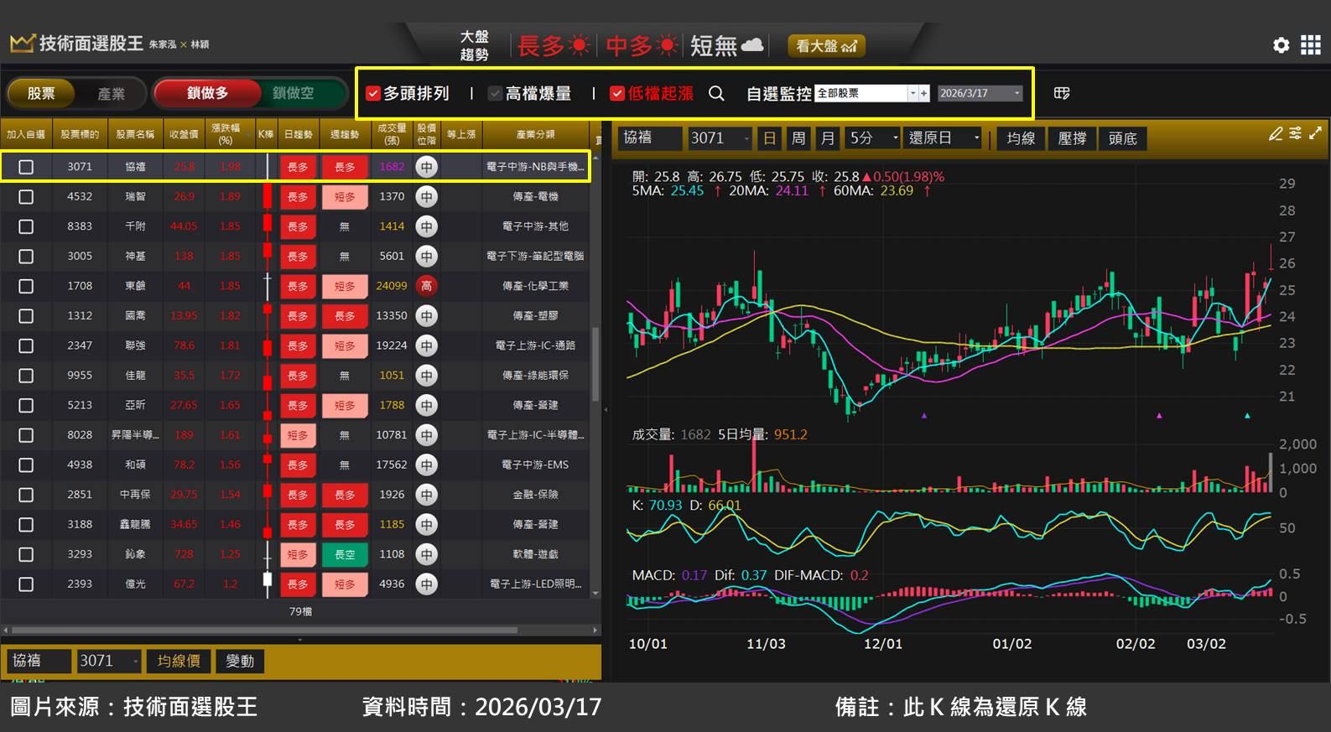Click the 短多 weekly trend badge for 瑞智
This screenshot has height=732, width=1331.
pos(345,196)
